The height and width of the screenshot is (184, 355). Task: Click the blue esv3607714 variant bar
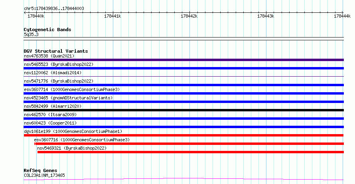click(x=183, y=93)
